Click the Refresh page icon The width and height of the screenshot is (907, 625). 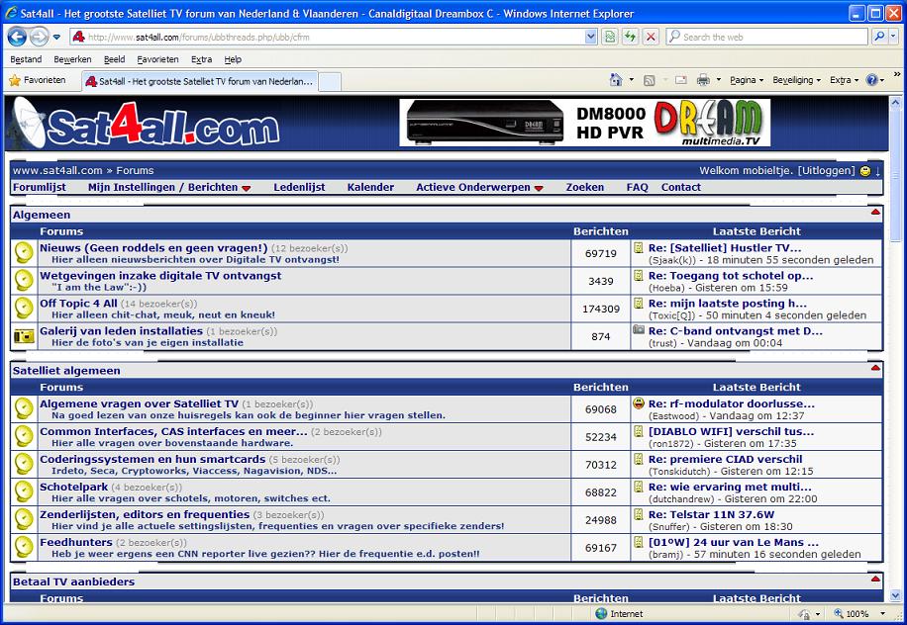point(630,37)
